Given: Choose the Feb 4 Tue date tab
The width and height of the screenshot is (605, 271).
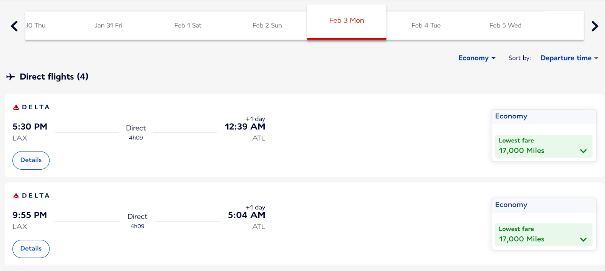Looking at the screenshot, I should click(x=426, y=26).
